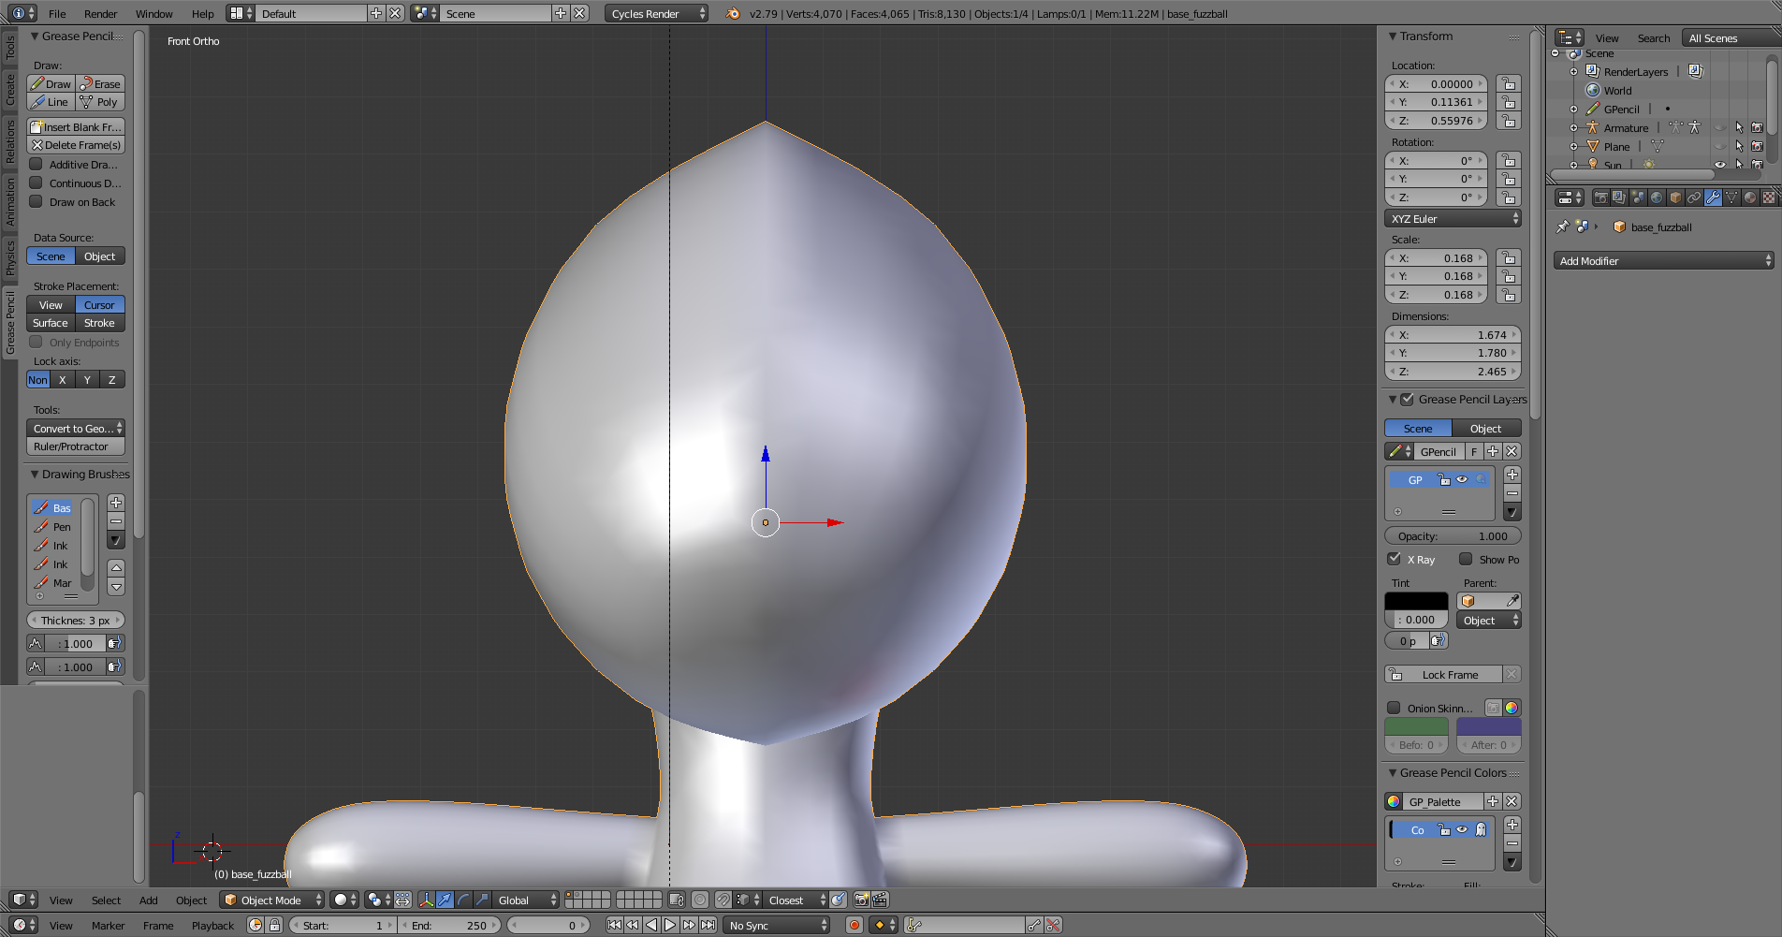Open the Constraints properties chain tab
1782x937 pixels.
(x=1694, y=198)
